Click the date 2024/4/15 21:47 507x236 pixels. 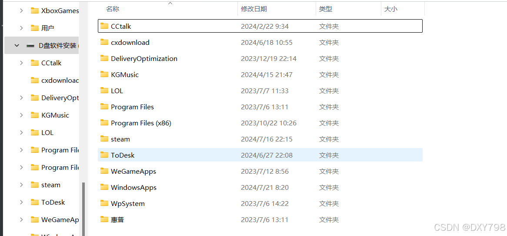[x=267, y=75]
